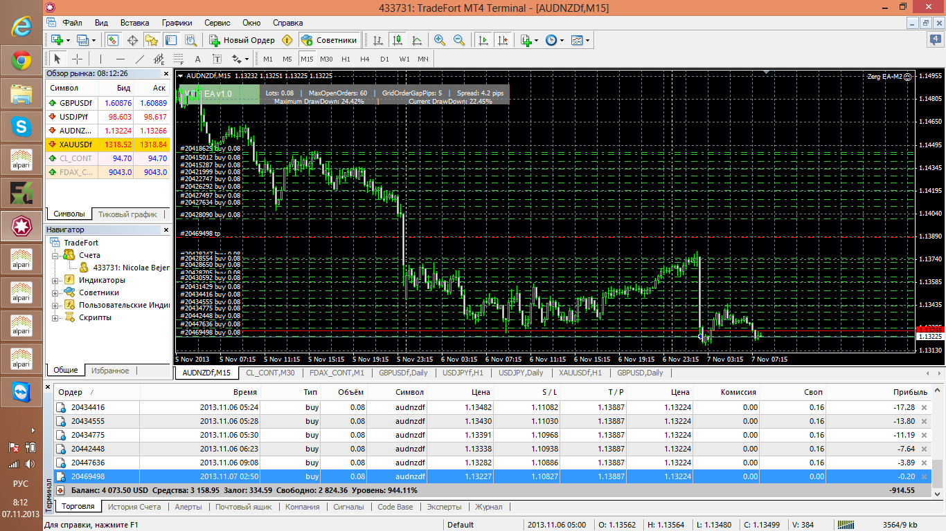This screenshot has width=946, height=531.
Task: Open the Сервис menu
Action: pyautogui.click(x=217, y=23)
